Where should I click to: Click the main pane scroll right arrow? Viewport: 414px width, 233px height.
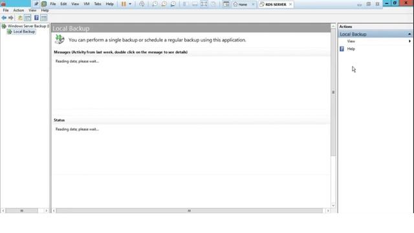click(328, 210)
